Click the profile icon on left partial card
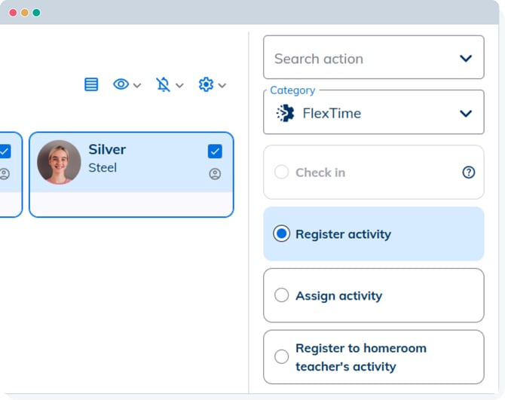 tap(5, 174)
